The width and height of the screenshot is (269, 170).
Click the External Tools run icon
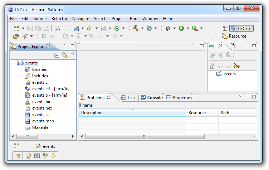click(195, 28)
